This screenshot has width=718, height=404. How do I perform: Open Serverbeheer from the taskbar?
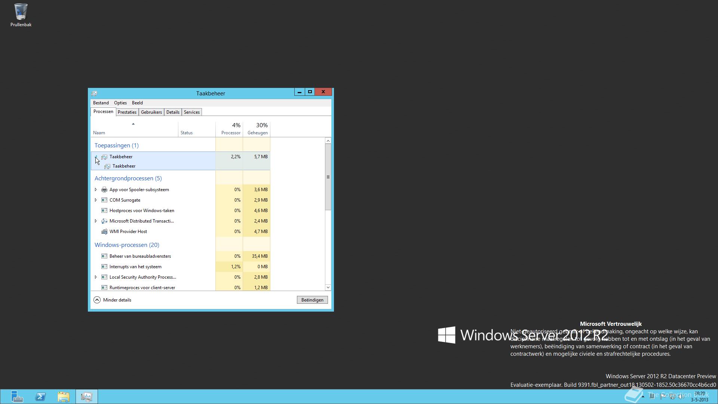(16, 397)
